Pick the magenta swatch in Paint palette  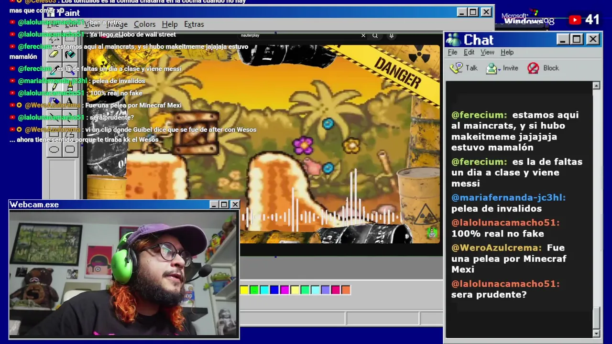point(284,290)
